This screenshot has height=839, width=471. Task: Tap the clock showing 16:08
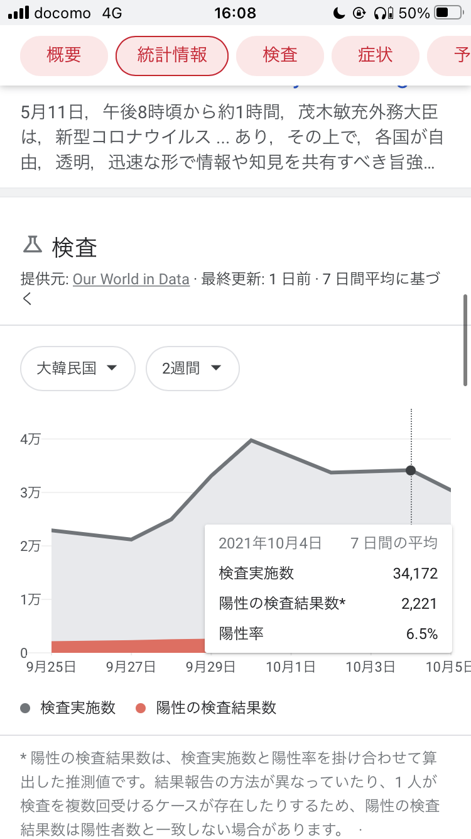tap(235, 13)
